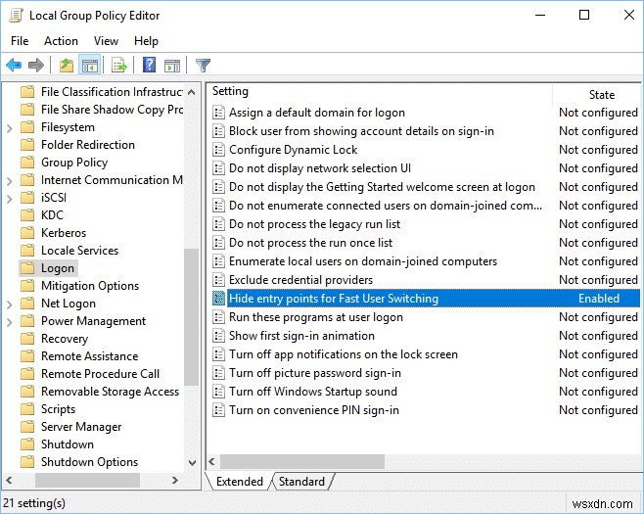The image size is (644, 514).
Task: Sort by the Setting column header
Action: 231,92
